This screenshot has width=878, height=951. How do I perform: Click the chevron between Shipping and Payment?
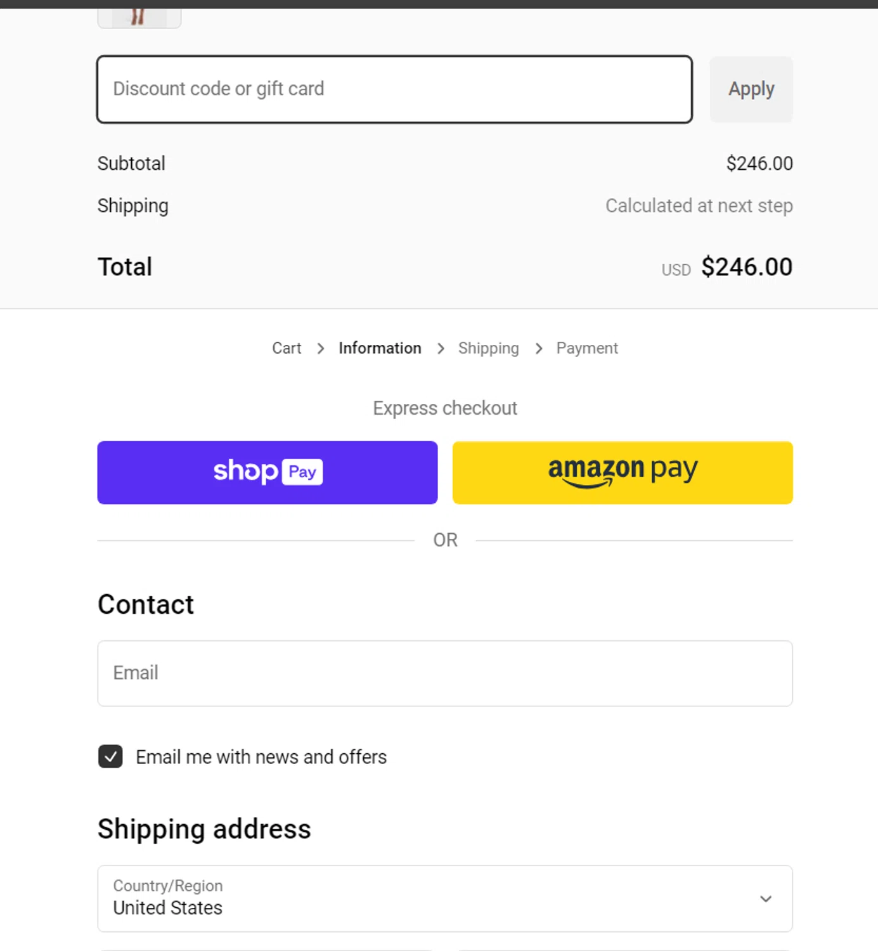tap(539, 349)
